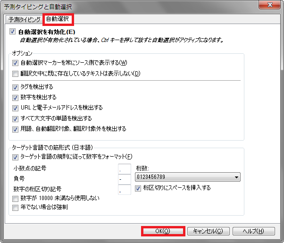
Task: Click the 小数点の記号 input field
Action: [x=124, y=168]
